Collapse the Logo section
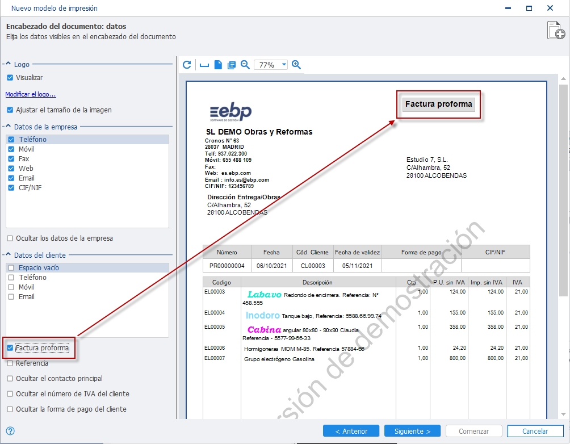 pos(8,64)
